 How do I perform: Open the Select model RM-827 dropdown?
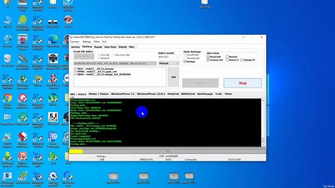pos(169,57)
